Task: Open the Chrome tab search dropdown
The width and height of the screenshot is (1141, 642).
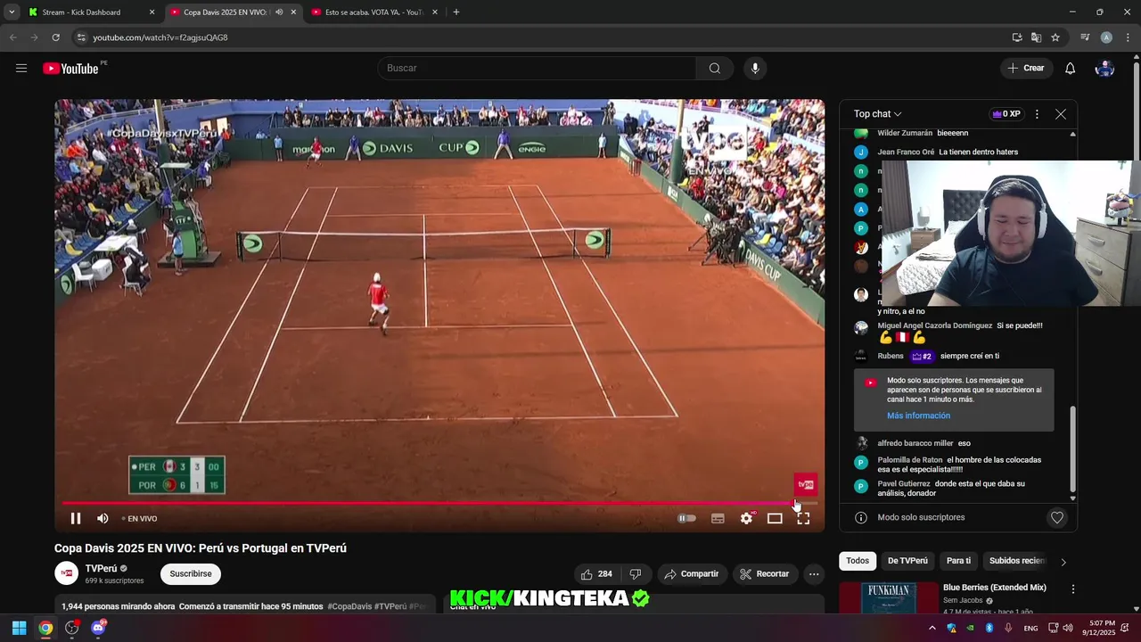Action: pos(12,12)
